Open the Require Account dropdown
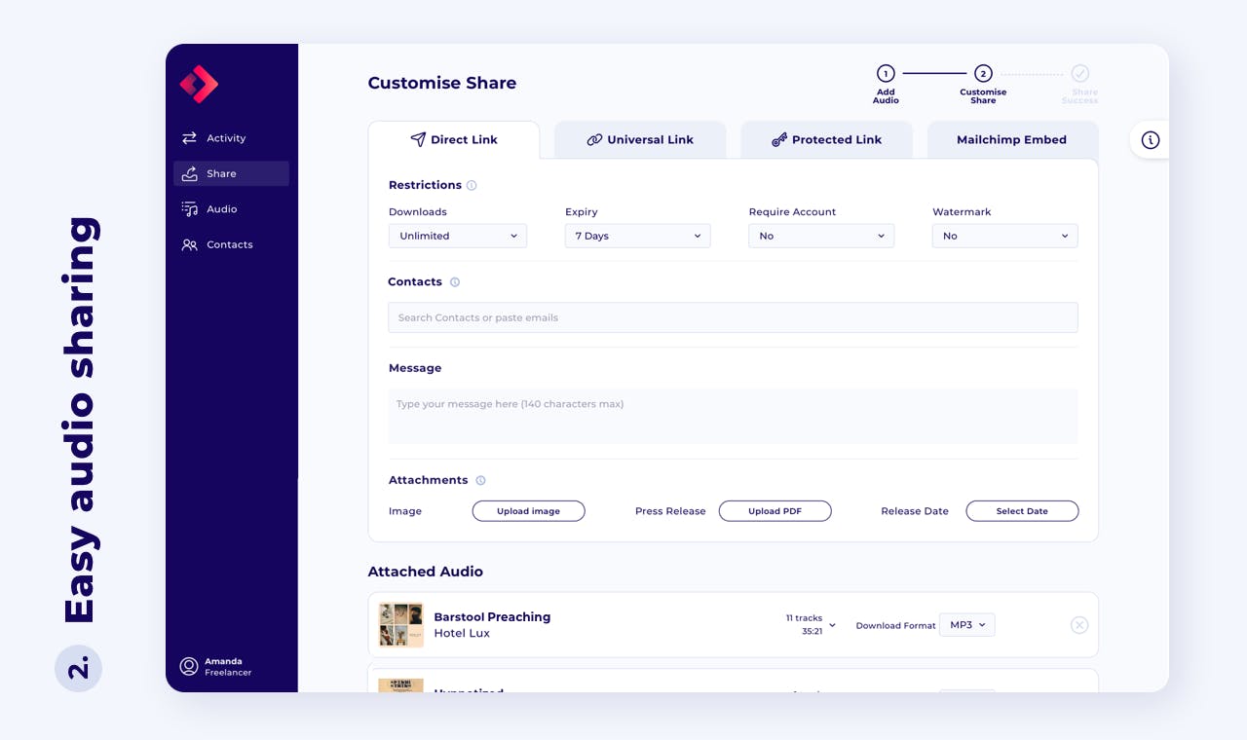 821,236
